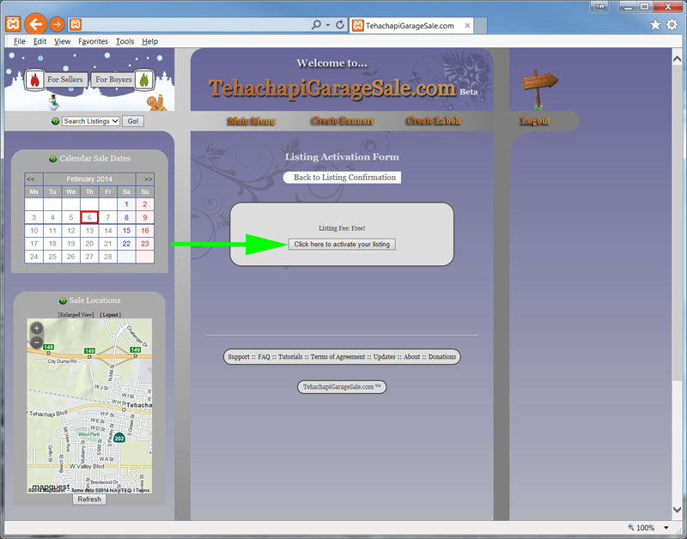The height and width of the screenshot is (539, 687).
Task: Open the Search Listings dropdown
Action: pos(91,121)
